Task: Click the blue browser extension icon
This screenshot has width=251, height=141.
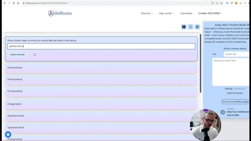Action: [x=227, y=3]
